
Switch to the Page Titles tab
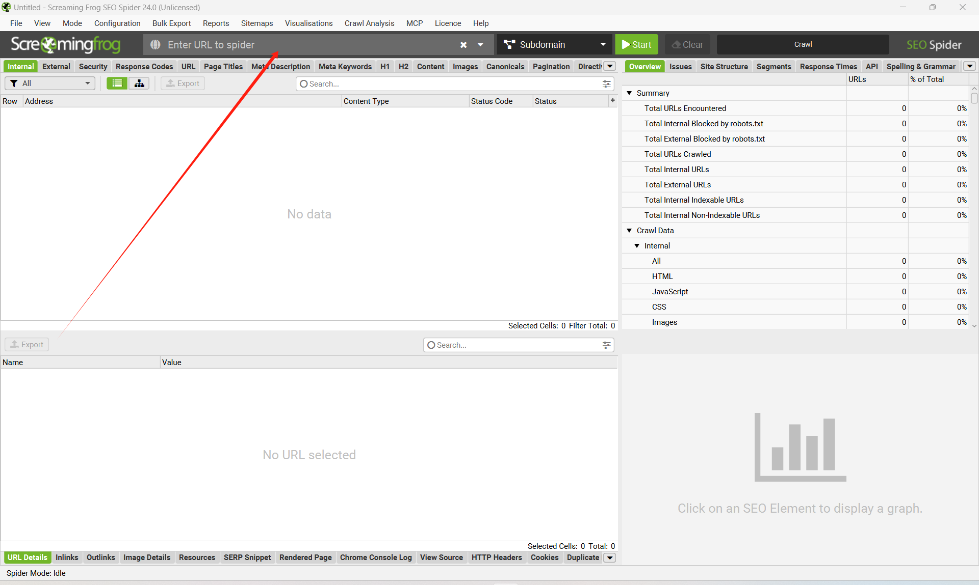point(223,67)
